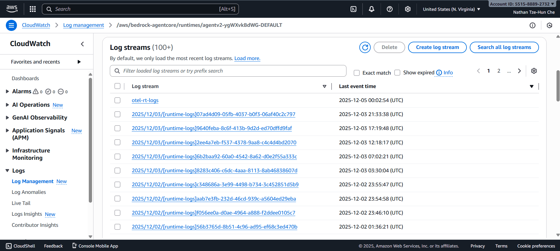Select checkbox for stream ending 8ab46838607d

[117, 171]
